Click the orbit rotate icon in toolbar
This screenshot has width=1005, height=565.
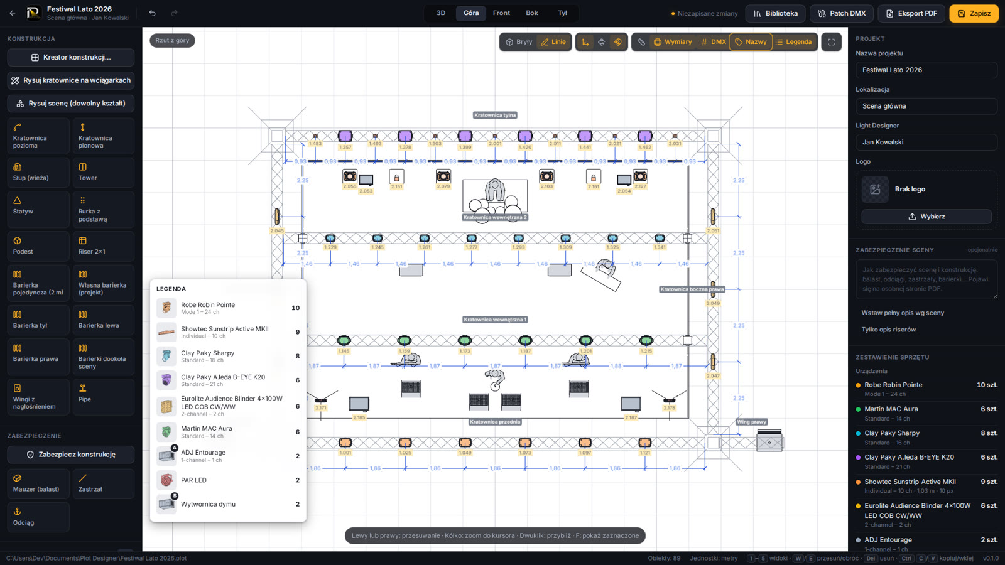[x=601, y=42]
